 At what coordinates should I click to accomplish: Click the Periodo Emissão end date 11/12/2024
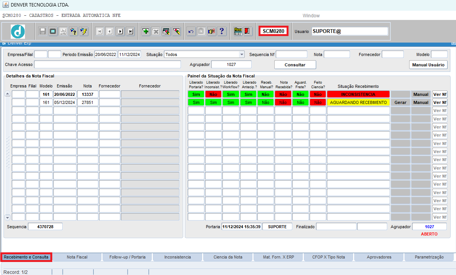point(129,54)
